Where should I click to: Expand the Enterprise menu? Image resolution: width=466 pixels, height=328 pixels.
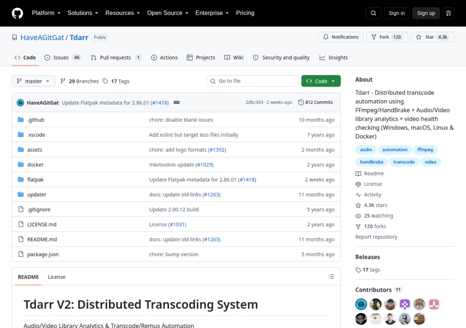pos(212,13)
